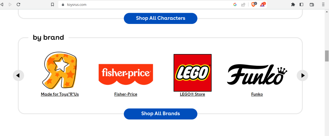Click the bookmark icon beside address bar
Viewport: 329px width, 136px height.
[52, 4]
